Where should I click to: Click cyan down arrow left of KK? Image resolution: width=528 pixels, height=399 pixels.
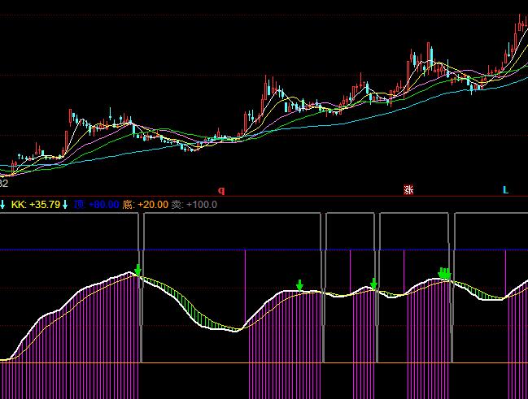(2, 205)
